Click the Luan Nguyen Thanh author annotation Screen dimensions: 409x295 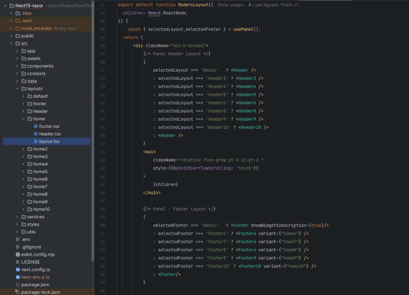[273, 5]
